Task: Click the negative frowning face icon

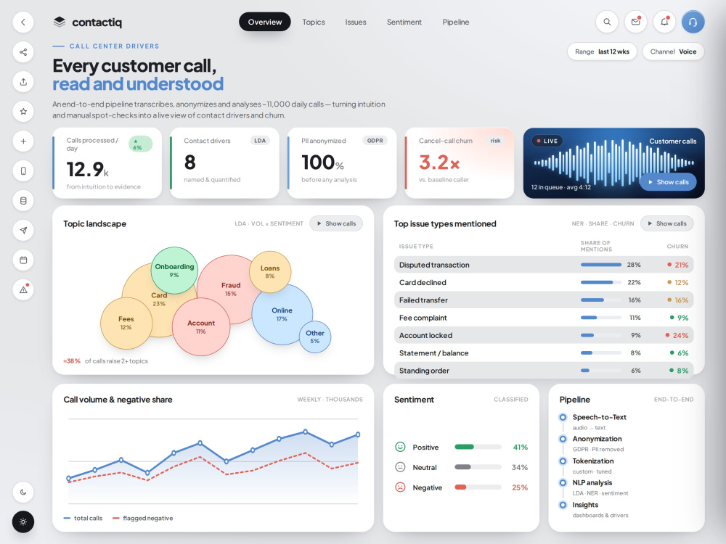Action: coord(400,487)
